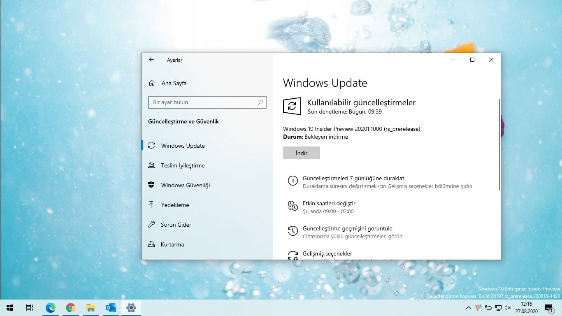The image size is (562, 316).
Task: Click the İndir download button
Action: [302, 153]
